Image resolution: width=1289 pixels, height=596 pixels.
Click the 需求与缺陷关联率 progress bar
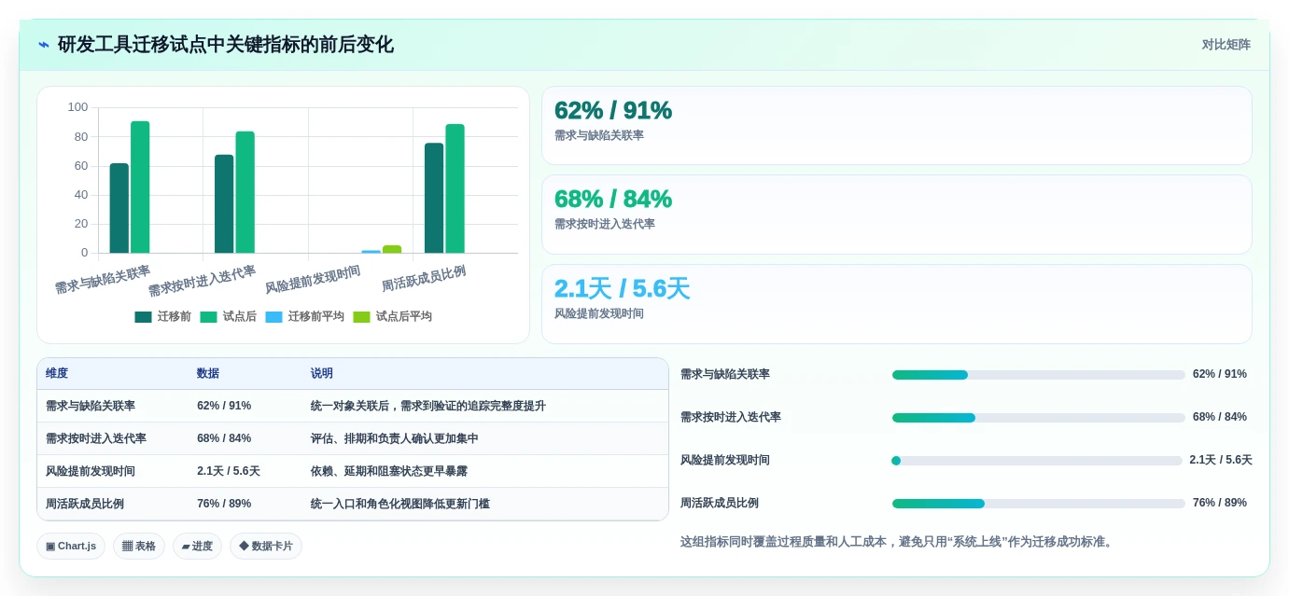pos(1039,375)
